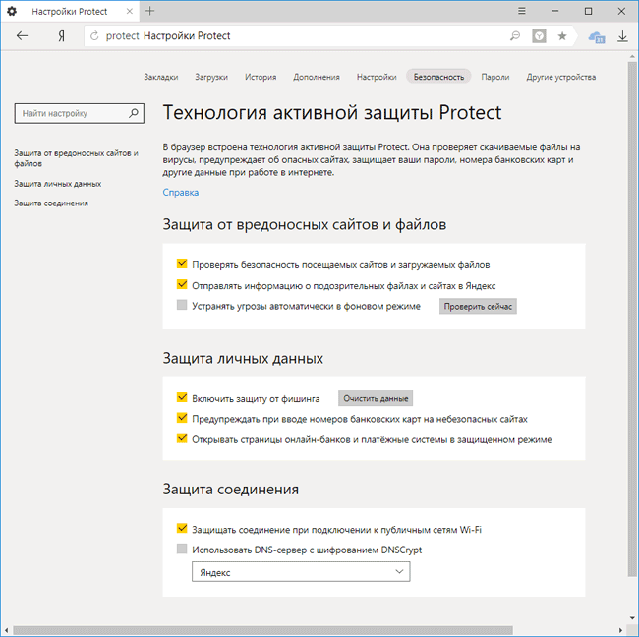
Task: Jump to Защита соединения in the sidebar
Action: [x=51, y=203]
